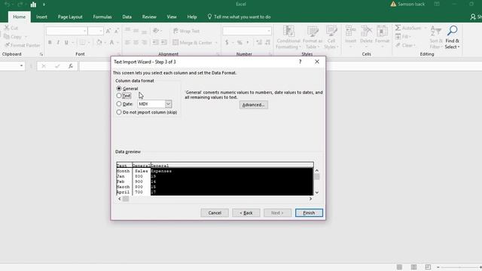This screenshot has width=482, height=271.
Task: Click the Accounting number format dollar icon
Action: [227, 42]
